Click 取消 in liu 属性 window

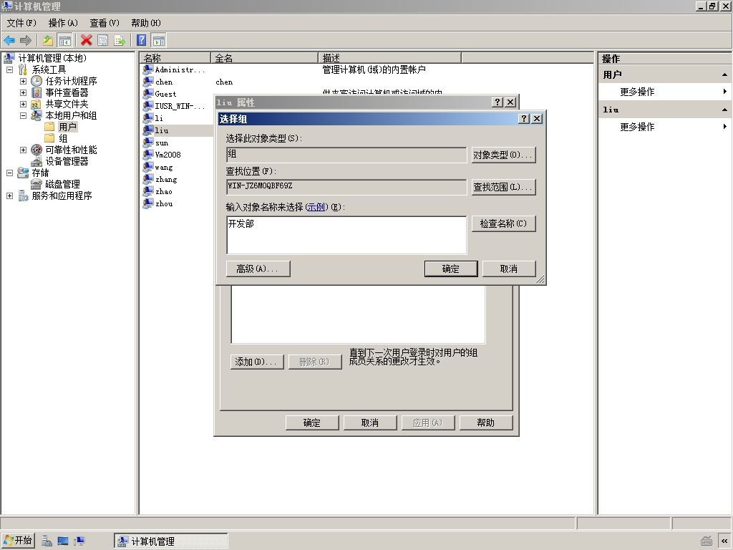tap(370, 423)
